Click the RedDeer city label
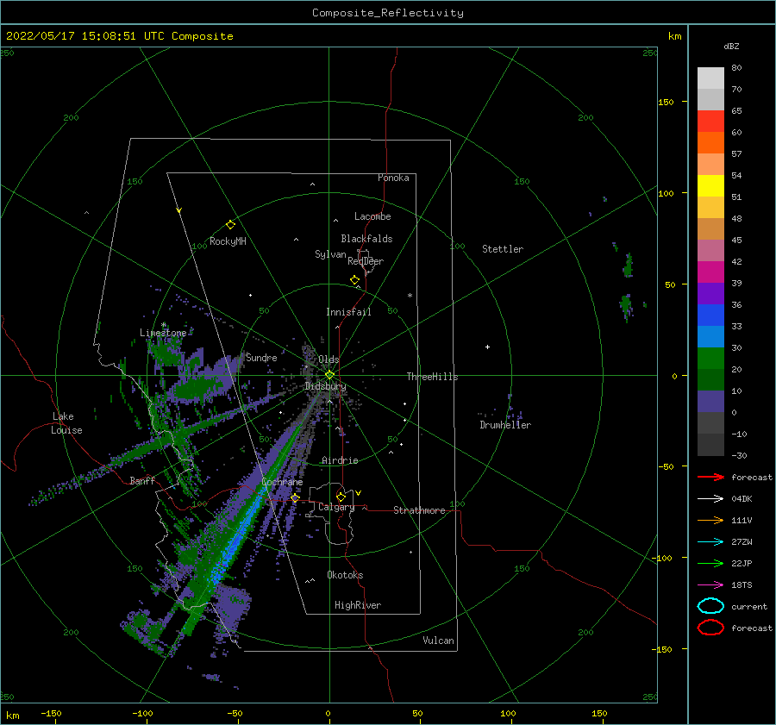 366,261
